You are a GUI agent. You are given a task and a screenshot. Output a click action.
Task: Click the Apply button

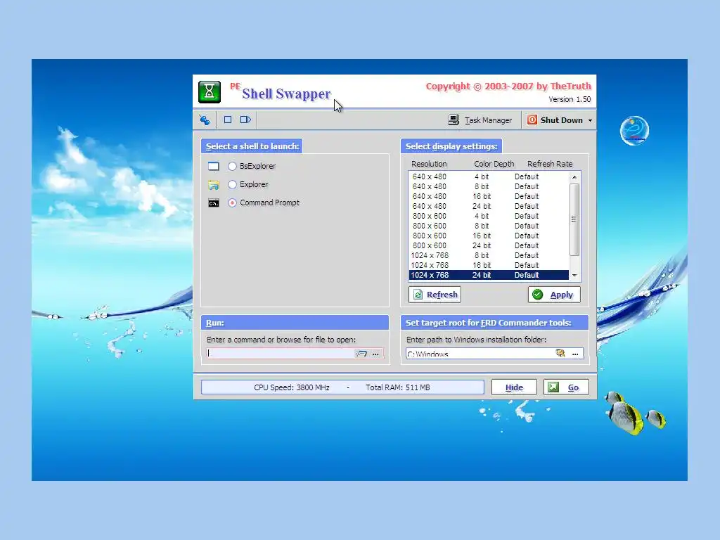click(554, 295)
